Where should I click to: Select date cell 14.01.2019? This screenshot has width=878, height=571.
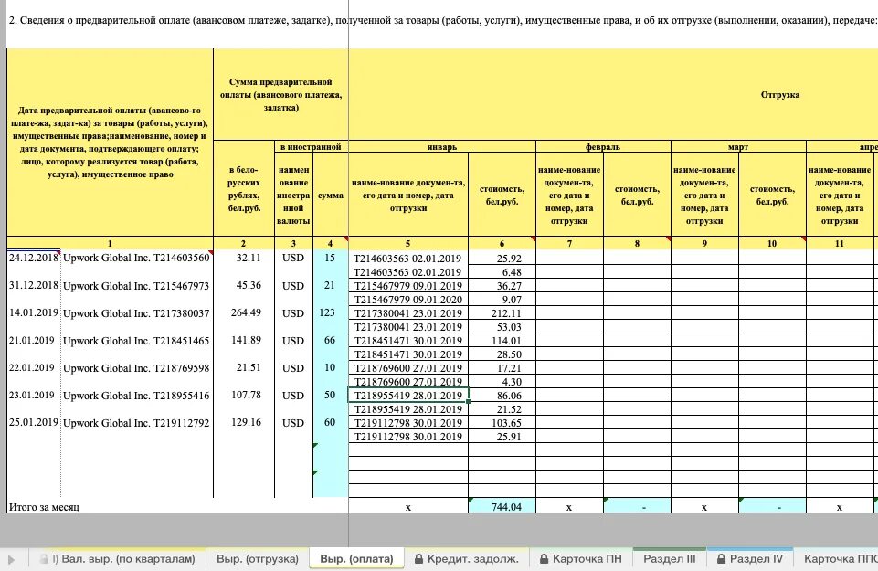[x=34, y=312]
